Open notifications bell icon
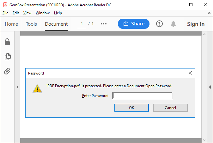Viewport: 213px width, 143px height. click(173, 24)
